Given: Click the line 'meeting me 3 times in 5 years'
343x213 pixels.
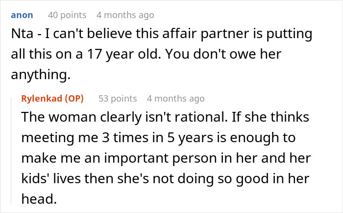Looking at the screenshot, I should pos(158,138).
